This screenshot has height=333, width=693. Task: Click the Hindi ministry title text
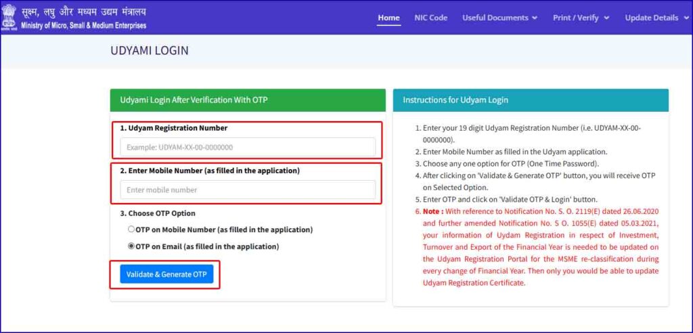click(x=83, y=12)
